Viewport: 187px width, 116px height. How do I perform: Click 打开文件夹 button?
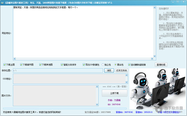click(122, 71)
